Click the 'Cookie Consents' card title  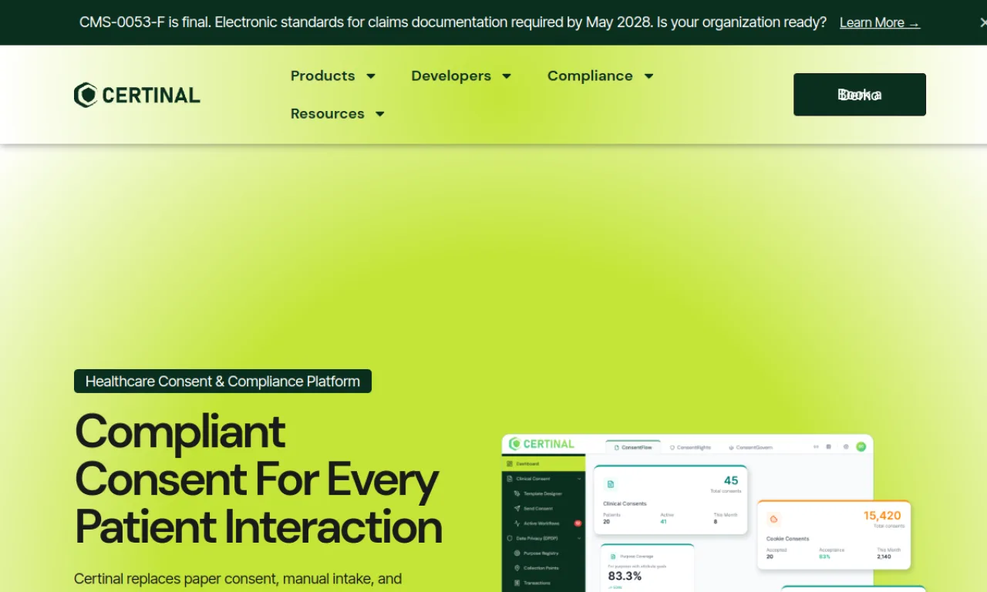click(x=787, y=539)
